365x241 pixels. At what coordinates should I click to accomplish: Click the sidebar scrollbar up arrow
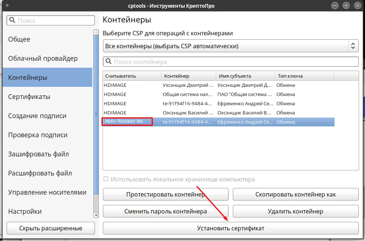[x=96, y=32]
